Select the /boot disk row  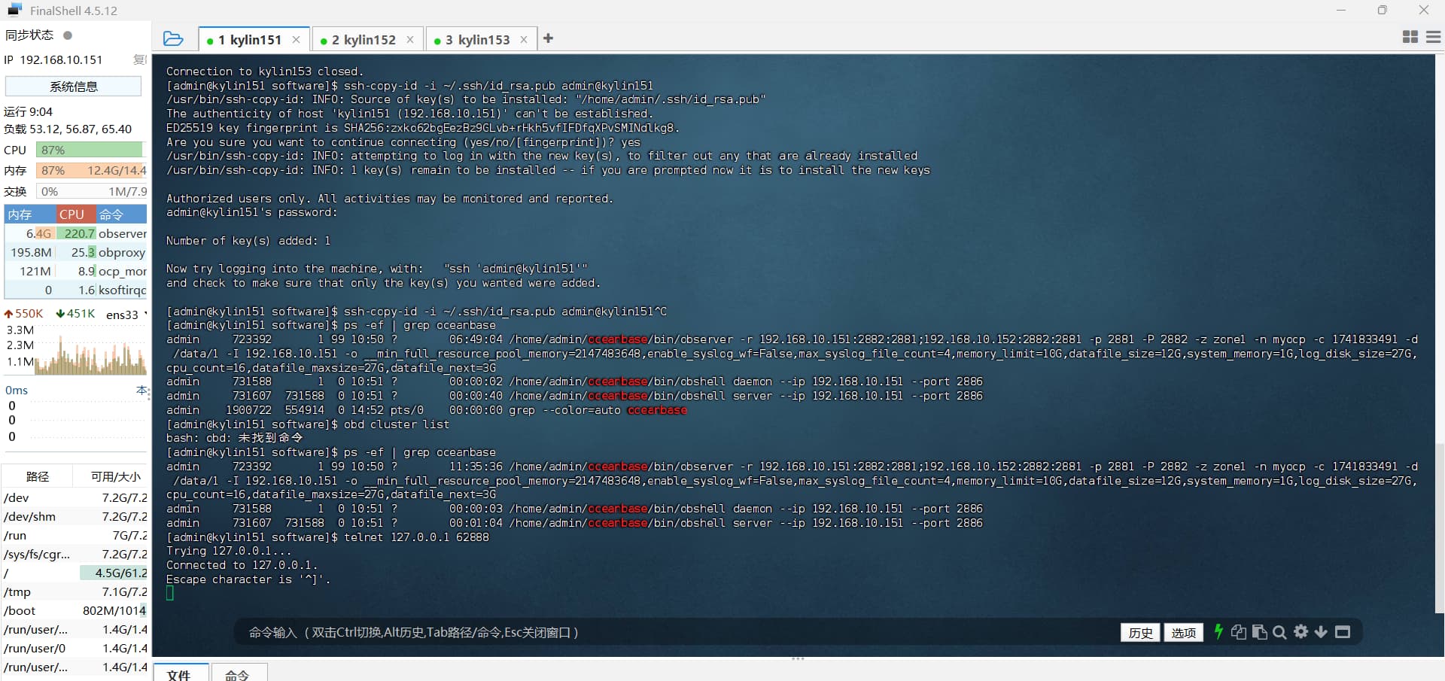75,610
